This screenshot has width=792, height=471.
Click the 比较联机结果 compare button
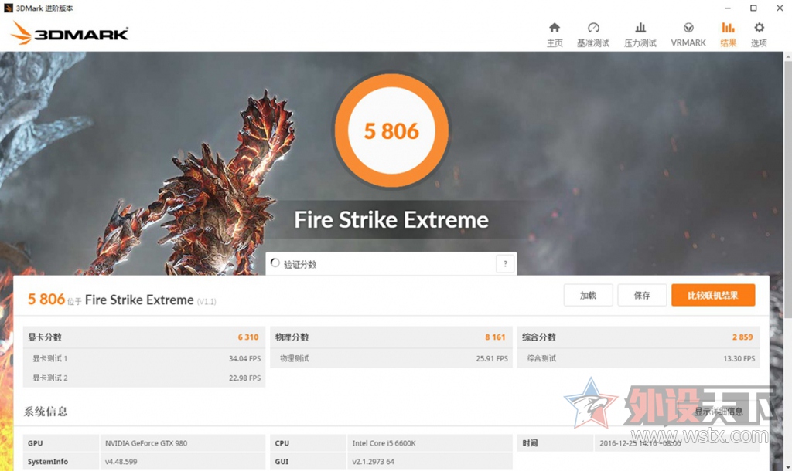pos(713,295)
